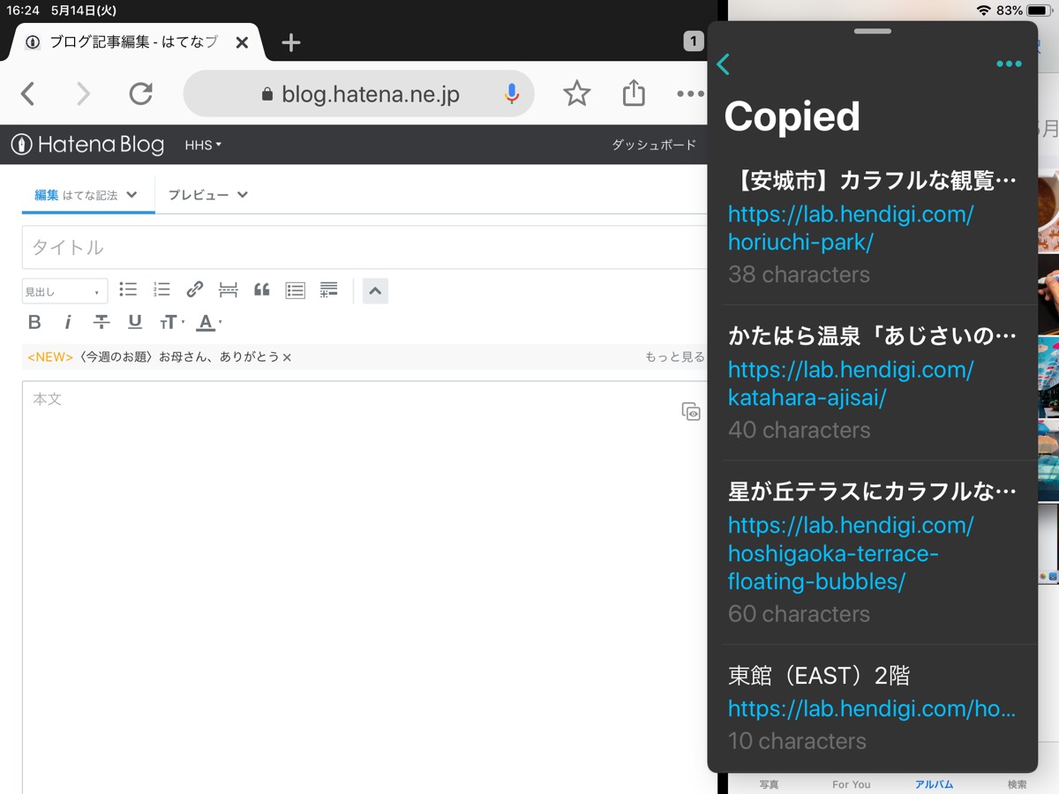This screenshot has width=1059, height=794.
Task: Insert a hyperlink with link icon
Action: click(x=195, y=289)
